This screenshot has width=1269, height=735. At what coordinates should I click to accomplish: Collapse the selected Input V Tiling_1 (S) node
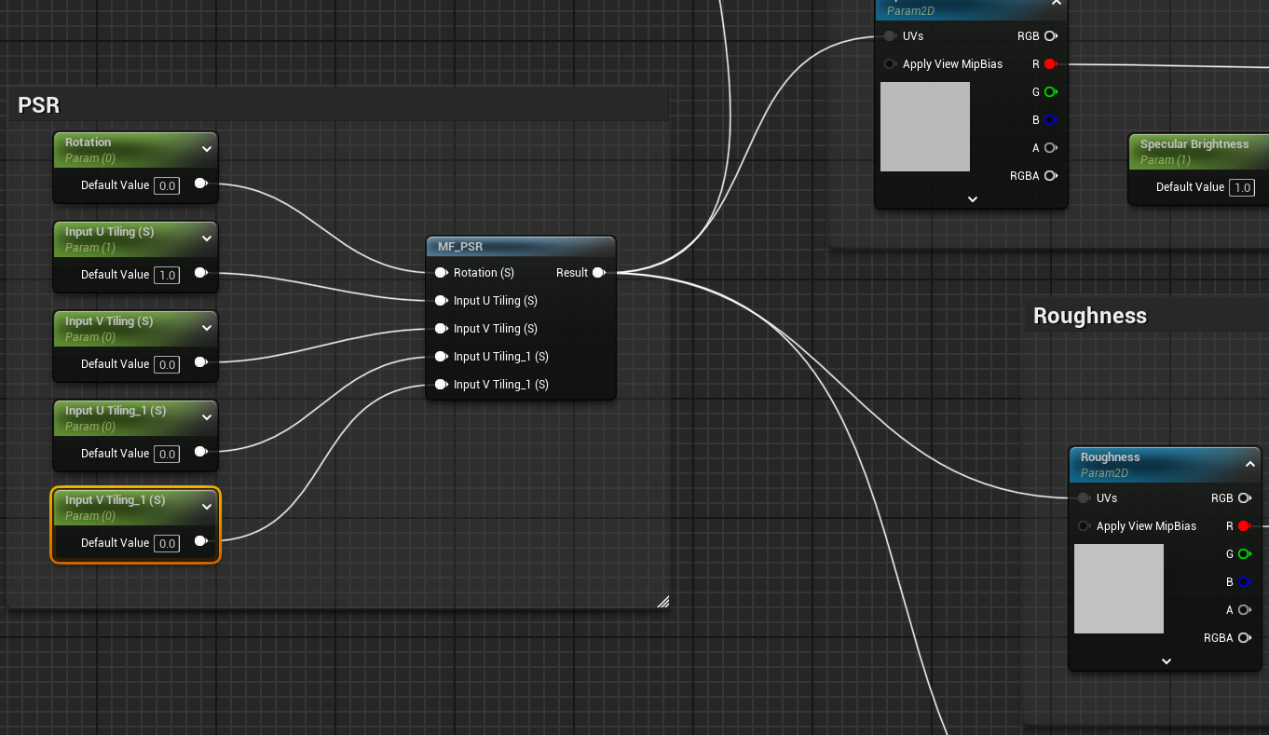(x=207, y=507)
